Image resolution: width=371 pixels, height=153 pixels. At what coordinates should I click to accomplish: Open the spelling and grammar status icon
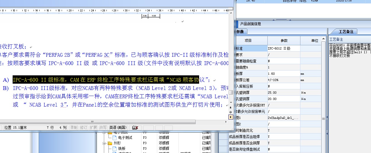(135, 127)
